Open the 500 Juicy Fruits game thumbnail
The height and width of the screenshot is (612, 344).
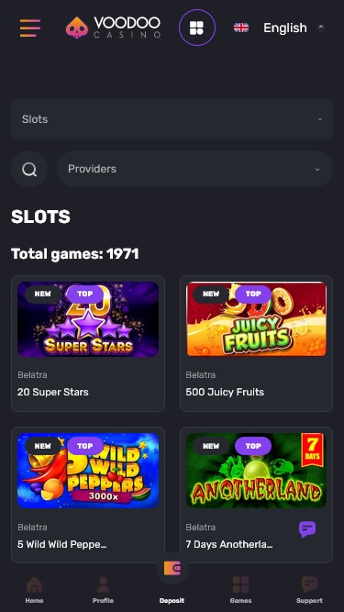[256, 319]
